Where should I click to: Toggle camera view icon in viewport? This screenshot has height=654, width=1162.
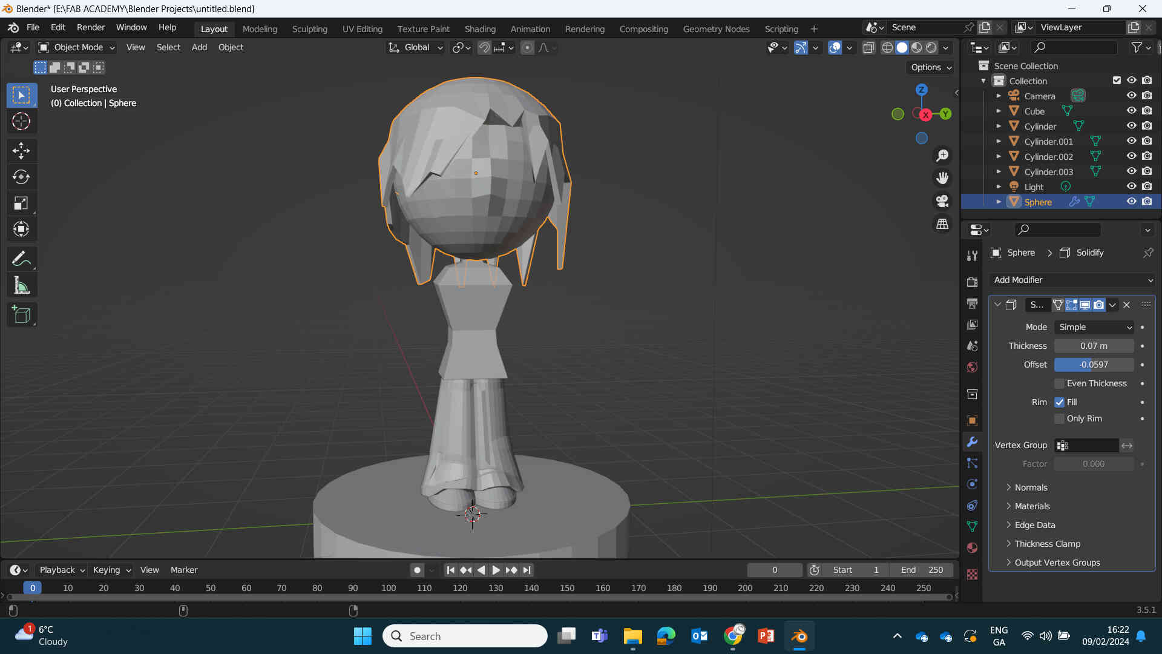[x=942, y=201]
